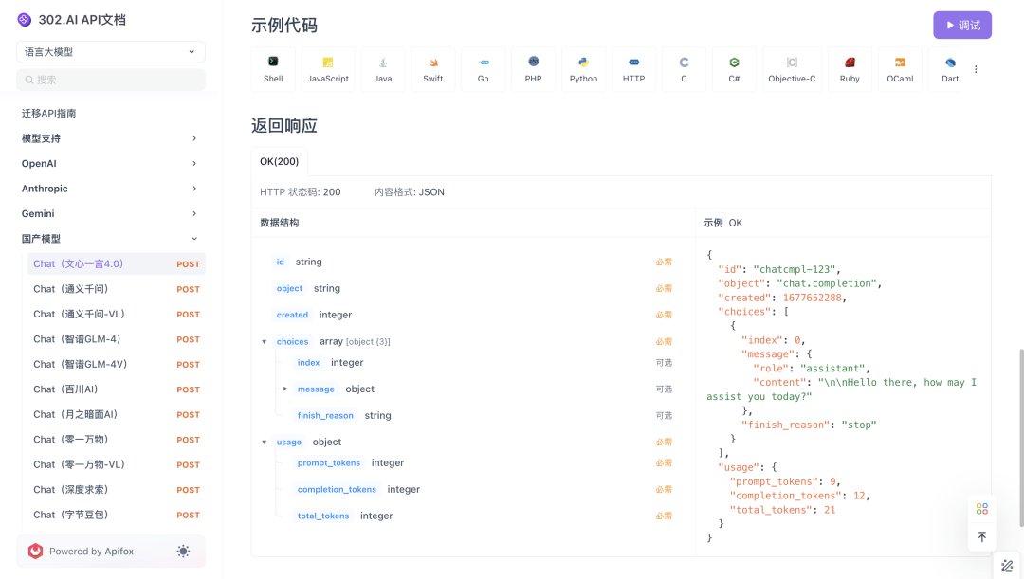Viewport: 1024px width, 579px height.
Task: Click Powered by Apifox link
Action: click(x=91, y=551)
